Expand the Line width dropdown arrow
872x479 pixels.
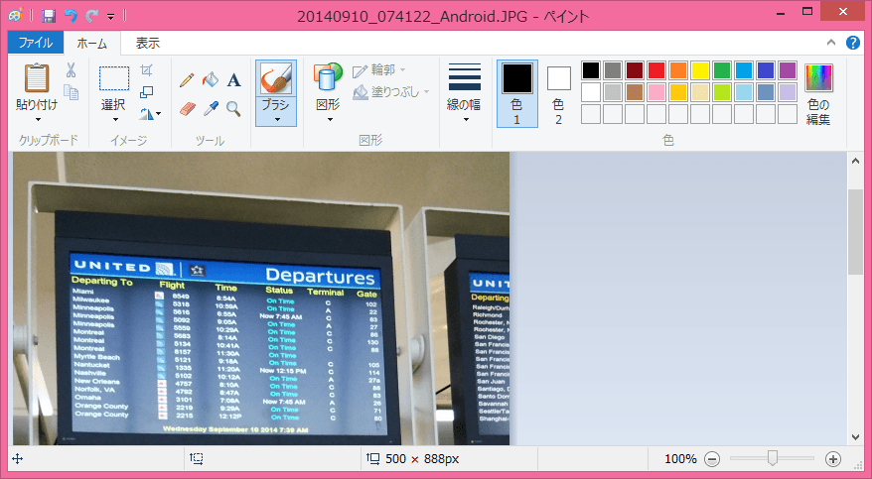[x=466, y=119]
